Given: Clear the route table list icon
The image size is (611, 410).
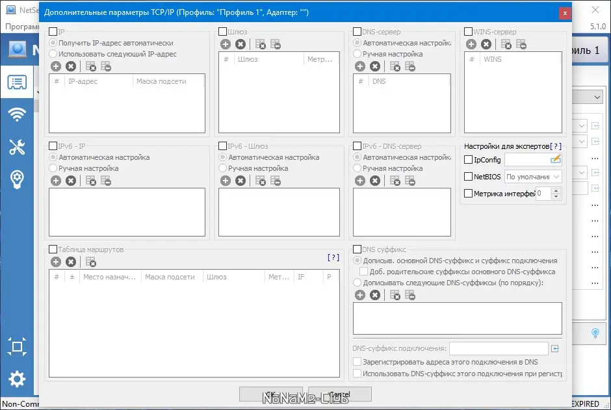Looking at the screenshot, I should pos(91,262).
